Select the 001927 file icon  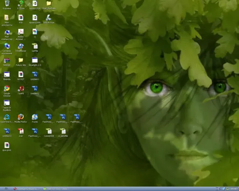pos(21,76)
